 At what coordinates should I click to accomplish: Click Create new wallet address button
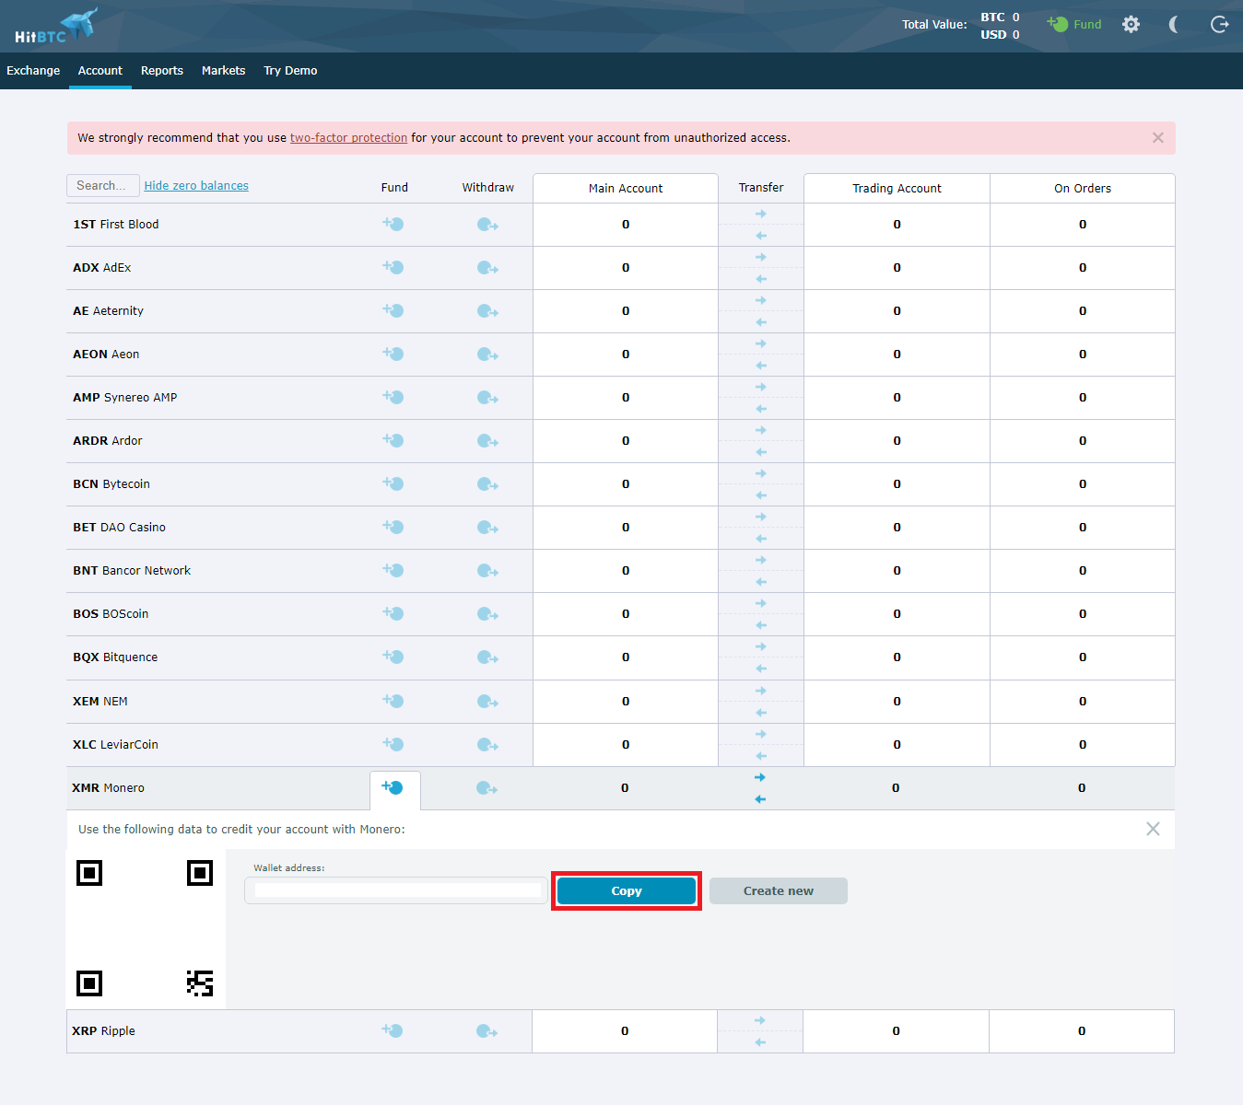pyautogui.click(x=779, y=891)
